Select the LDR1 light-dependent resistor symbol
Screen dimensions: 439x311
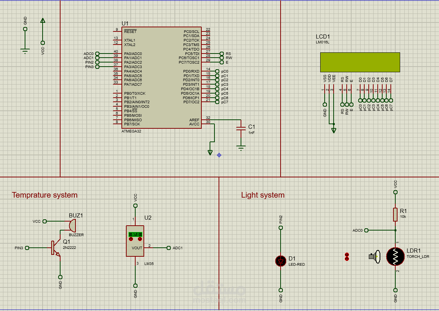[x=395, y=256]
